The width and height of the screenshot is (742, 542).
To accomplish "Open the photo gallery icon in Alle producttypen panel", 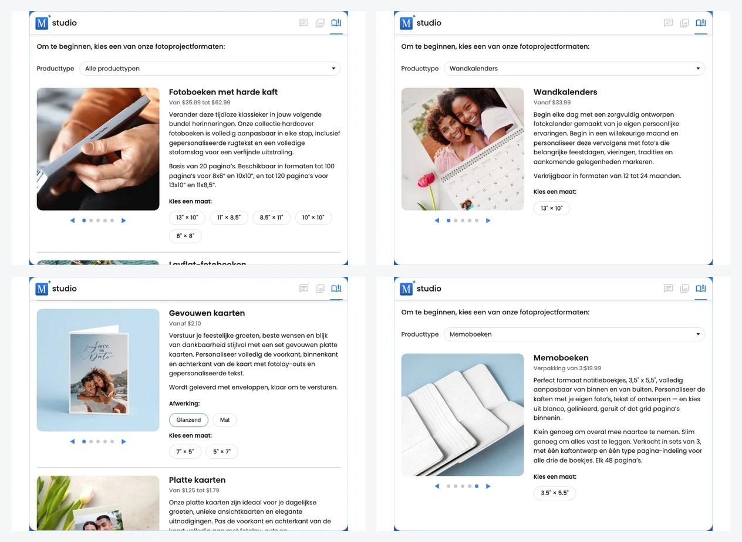I will tap(320, 23).
